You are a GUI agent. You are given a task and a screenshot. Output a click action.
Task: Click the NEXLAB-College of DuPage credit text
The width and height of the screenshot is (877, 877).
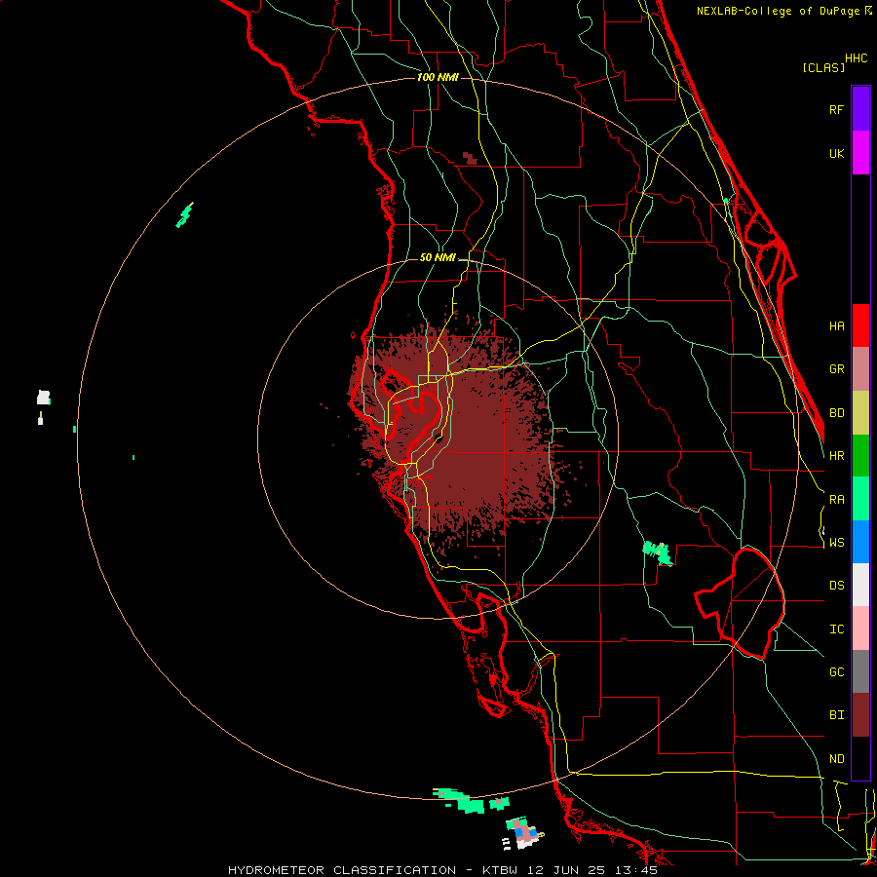point(784,11)
